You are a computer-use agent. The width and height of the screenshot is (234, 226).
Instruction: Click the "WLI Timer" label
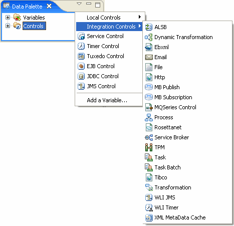pos(166,207)
